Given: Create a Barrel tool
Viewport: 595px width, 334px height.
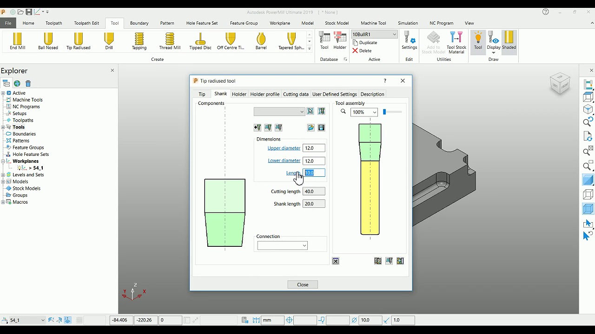Looking at the screenshot, I should click(261, 41).
